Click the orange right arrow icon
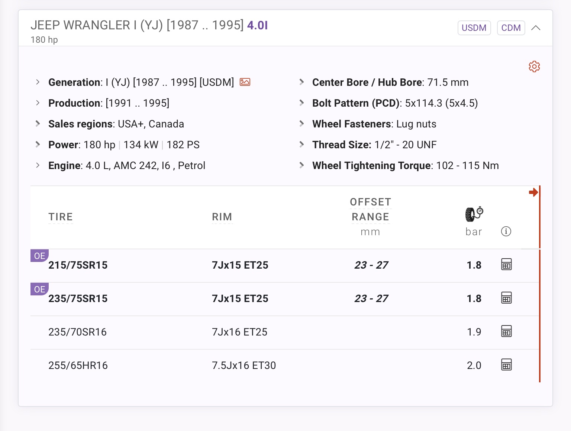The image size is (571, 431). (x=533, y=192)
